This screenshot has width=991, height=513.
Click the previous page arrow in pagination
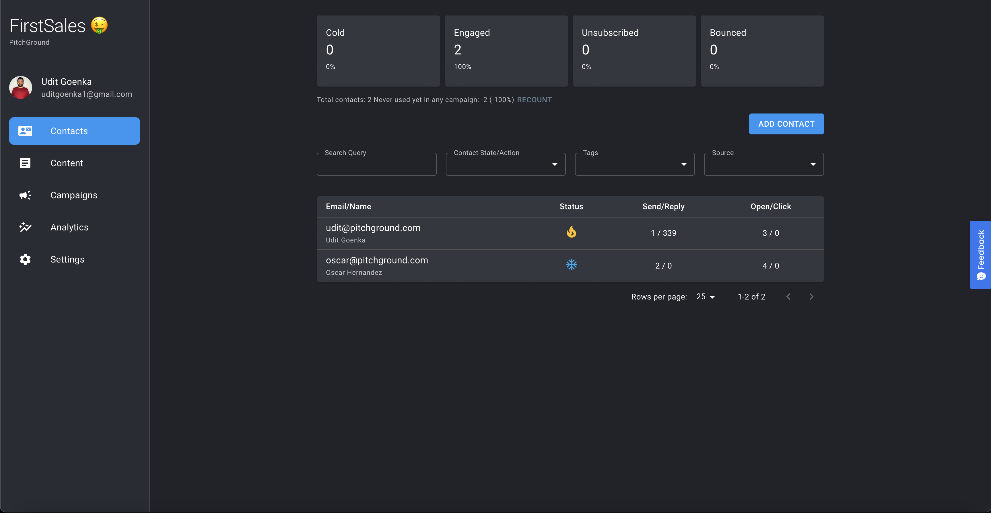pyautogui.click(x=789, y=296)
